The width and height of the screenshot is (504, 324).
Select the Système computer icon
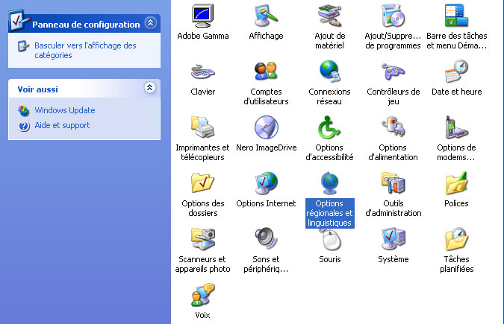coord(393,238)
